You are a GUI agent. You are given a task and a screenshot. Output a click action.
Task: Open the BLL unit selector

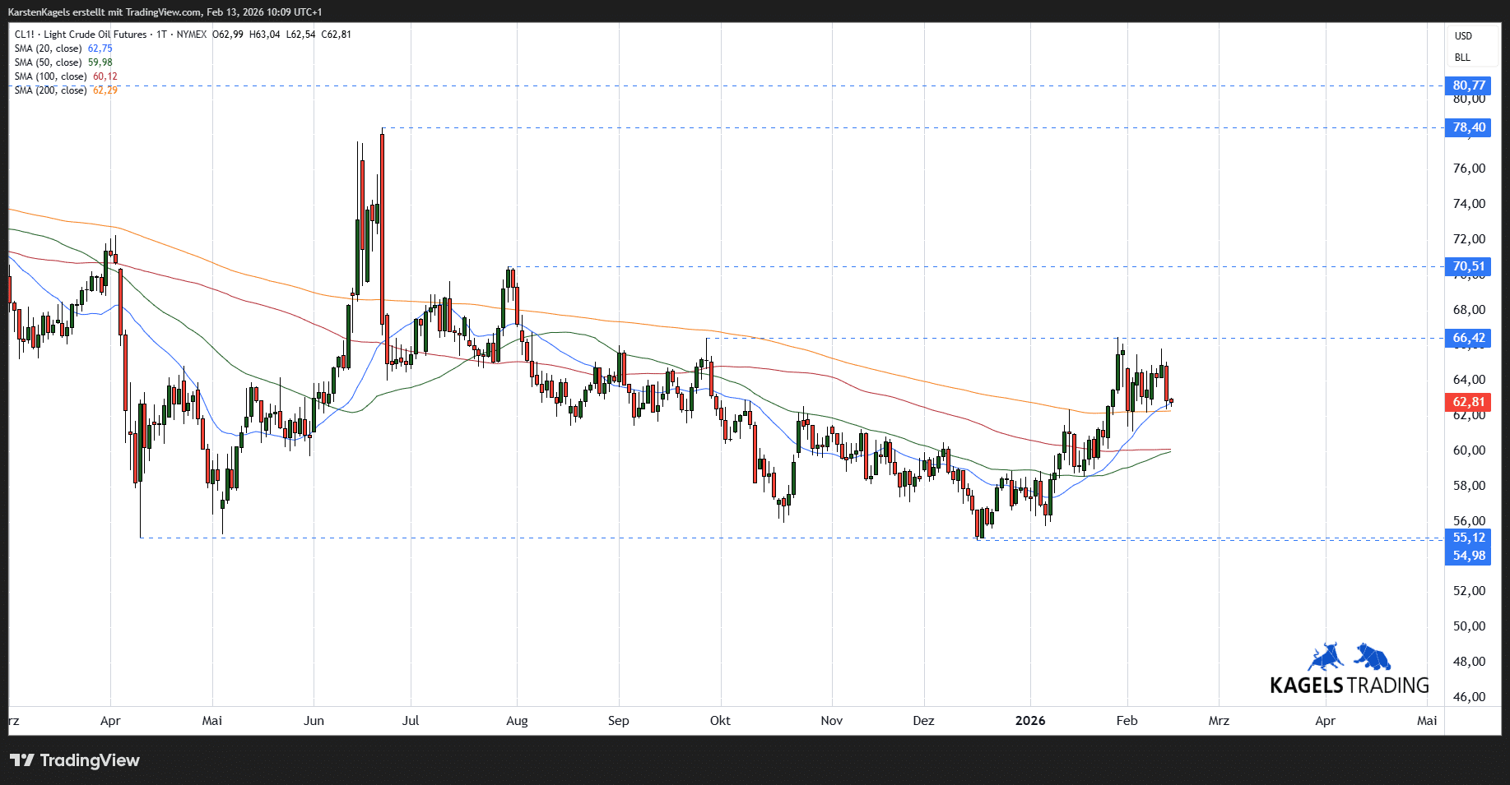[1462, 58]
